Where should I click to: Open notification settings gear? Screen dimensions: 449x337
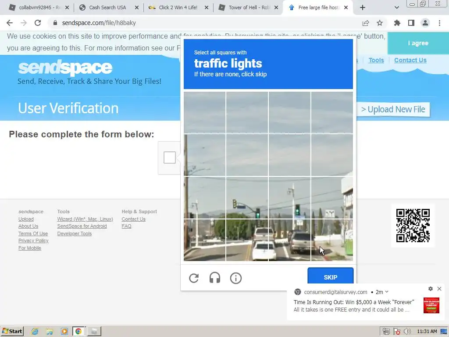click(x=431, y=289)
